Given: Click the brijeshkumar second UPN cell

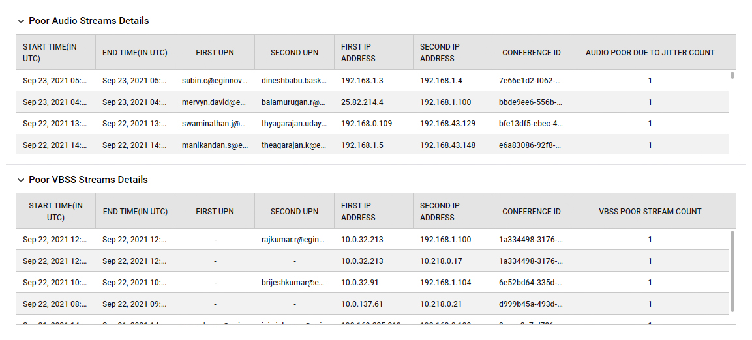Looking at the screenshot, I should pos(294,283).
